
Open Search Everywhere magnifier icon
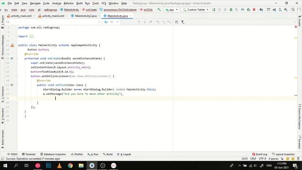[x=293, y=9]
